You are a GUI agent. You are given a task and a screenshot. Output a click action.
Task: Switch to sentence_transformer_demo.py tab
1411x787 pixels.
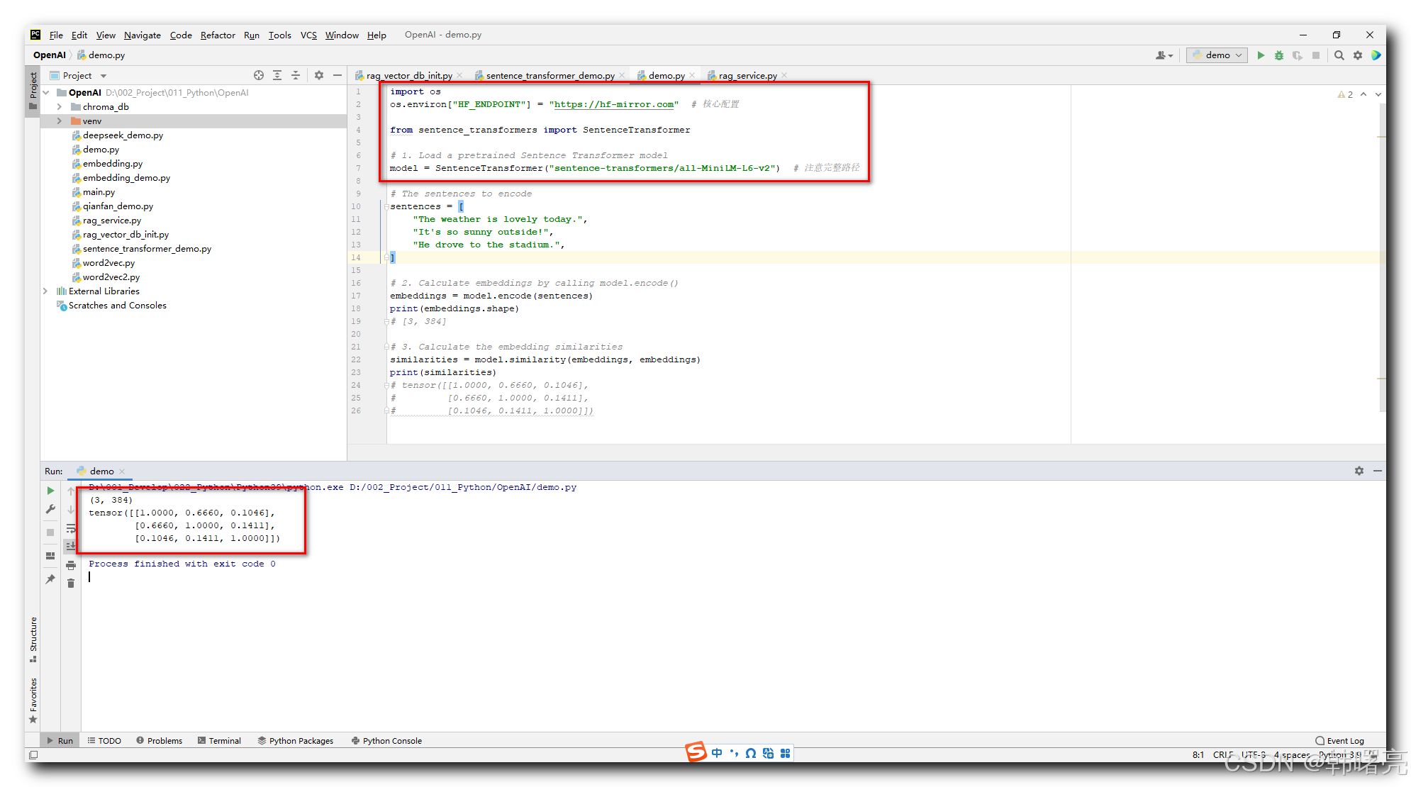(550, 75)
